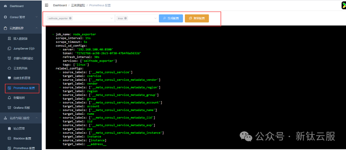This screenshot has height=150, width=346.
Task: Click the services: ['selfnode_exporter'] line
Action: tap(90, 61)
